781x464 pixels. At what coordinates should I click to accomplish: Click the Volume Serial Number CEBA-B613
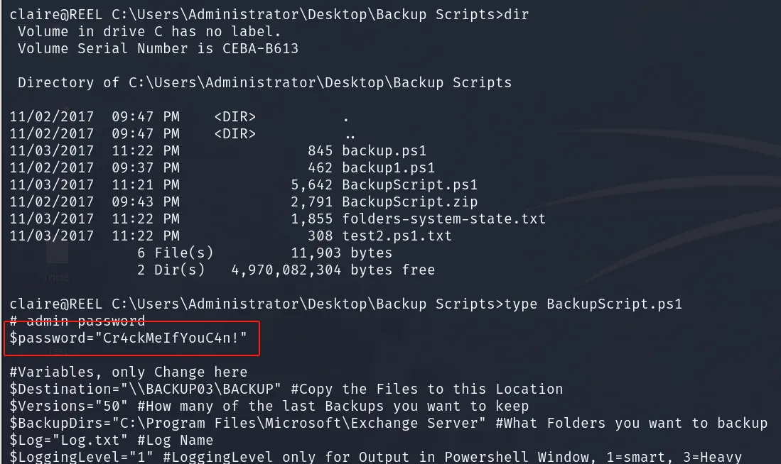[158, 49]
